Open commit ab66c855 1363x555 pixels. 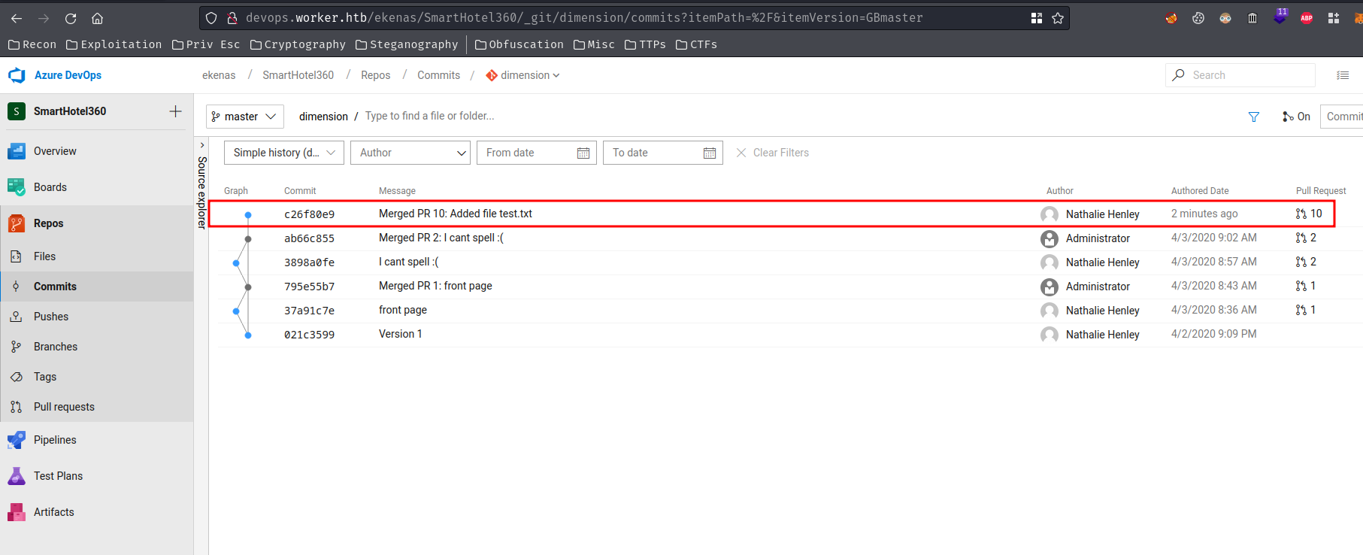pos(309,238)
